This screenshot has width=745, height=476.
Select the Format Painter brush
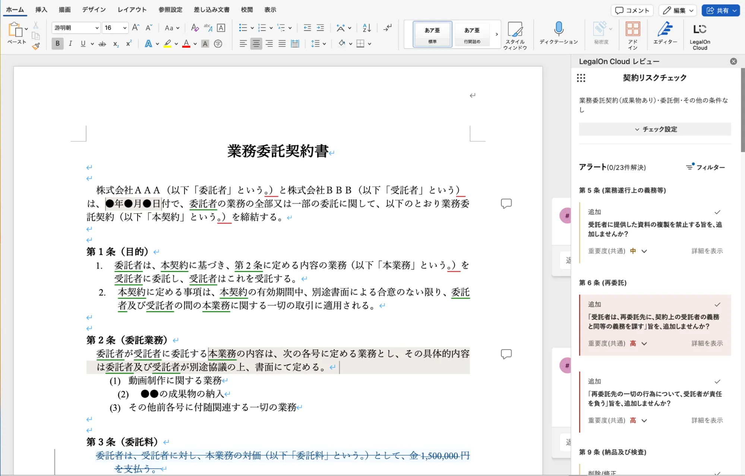[36, 46]
